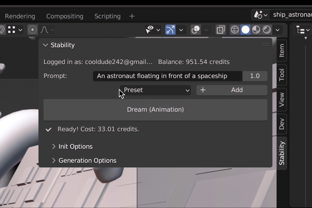Open the scene browse dropdown icon
The height and width of the screenshot is (208, 312).
[261, 15]
